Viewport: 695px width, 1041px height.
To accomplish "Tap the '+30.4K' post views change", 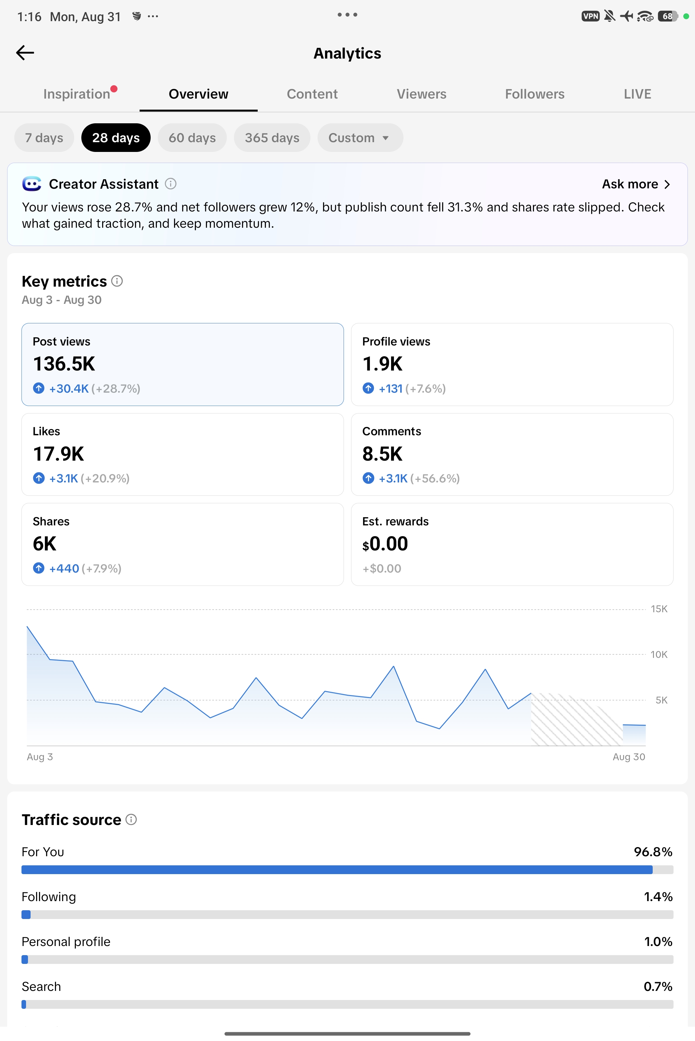I will tap(69, 389).
